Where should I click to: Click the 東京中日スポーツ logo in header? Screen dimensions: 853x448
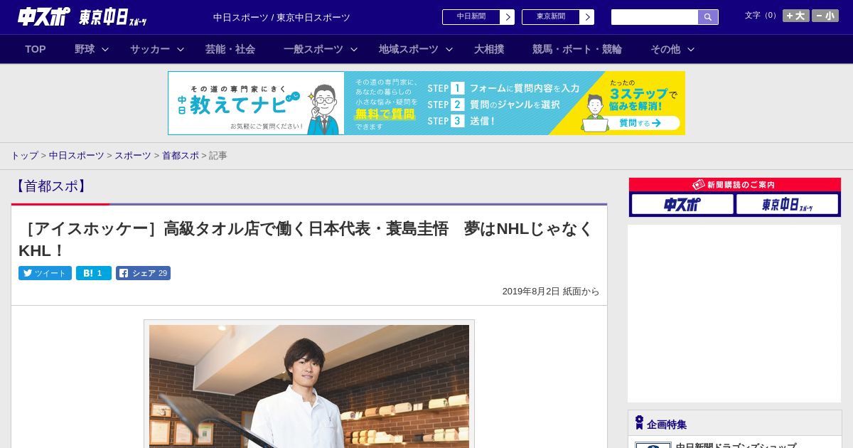[x=112, y=17]
